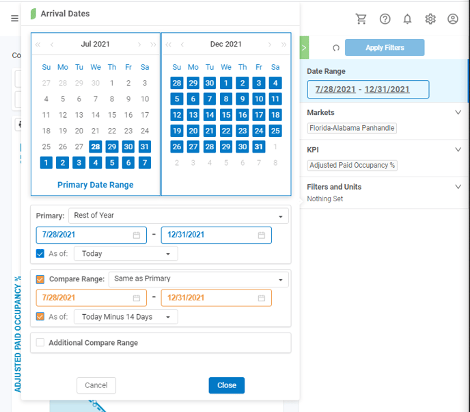Screen dimensions: 470x412
Task: Expand the Markets filter section
Action: pyautogui.click(x=458, y=112)
